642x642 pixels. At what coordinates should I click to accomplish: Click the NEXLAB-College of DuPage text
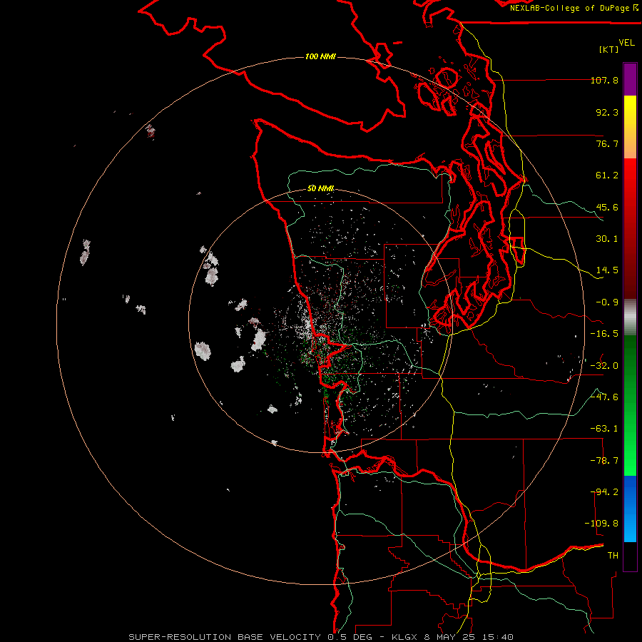click(571, 8)
